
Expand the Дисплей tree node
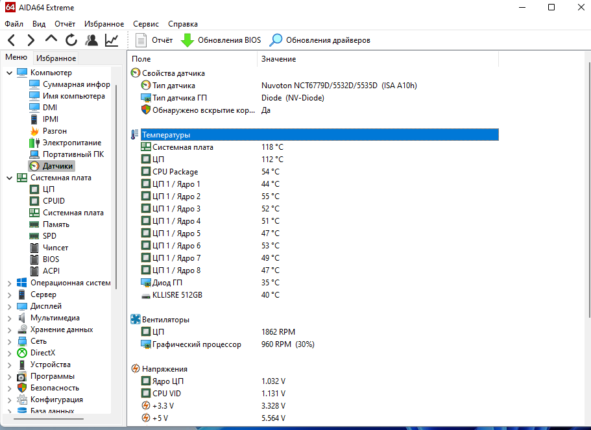point(10,306)
